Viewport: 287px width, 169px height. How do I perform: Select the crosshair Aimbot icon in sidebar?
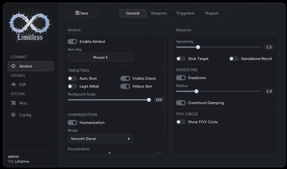(x=13, y=66)
